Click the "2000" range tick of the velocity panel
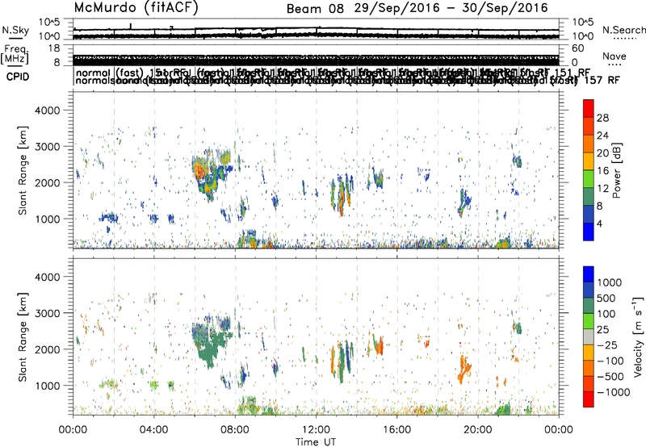The height and width of the screenshot is (447, 646). point(48,349)
